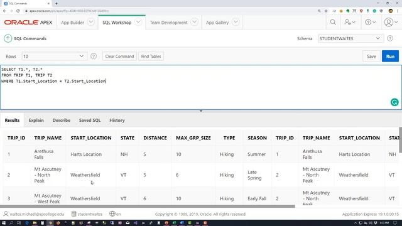Expand the Team Development dropdown arrow
This screenshot has width=402, height=226.
[x=194, y=22]
